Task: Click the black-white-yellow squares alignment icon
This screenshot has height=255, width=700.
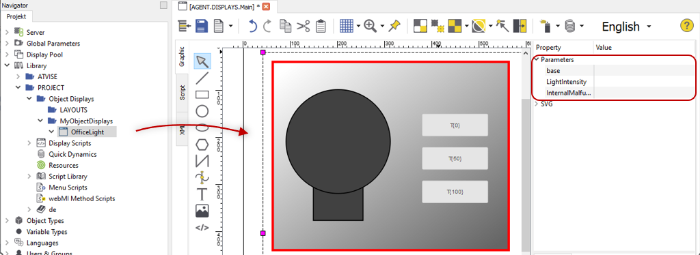Action: (x=420, y=27)
